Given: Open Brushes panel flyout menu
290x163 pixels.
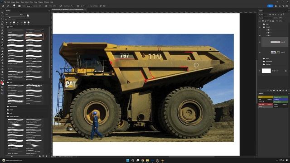Looking at the screenshot, I should pyautogui.click(x=49, y=11).
